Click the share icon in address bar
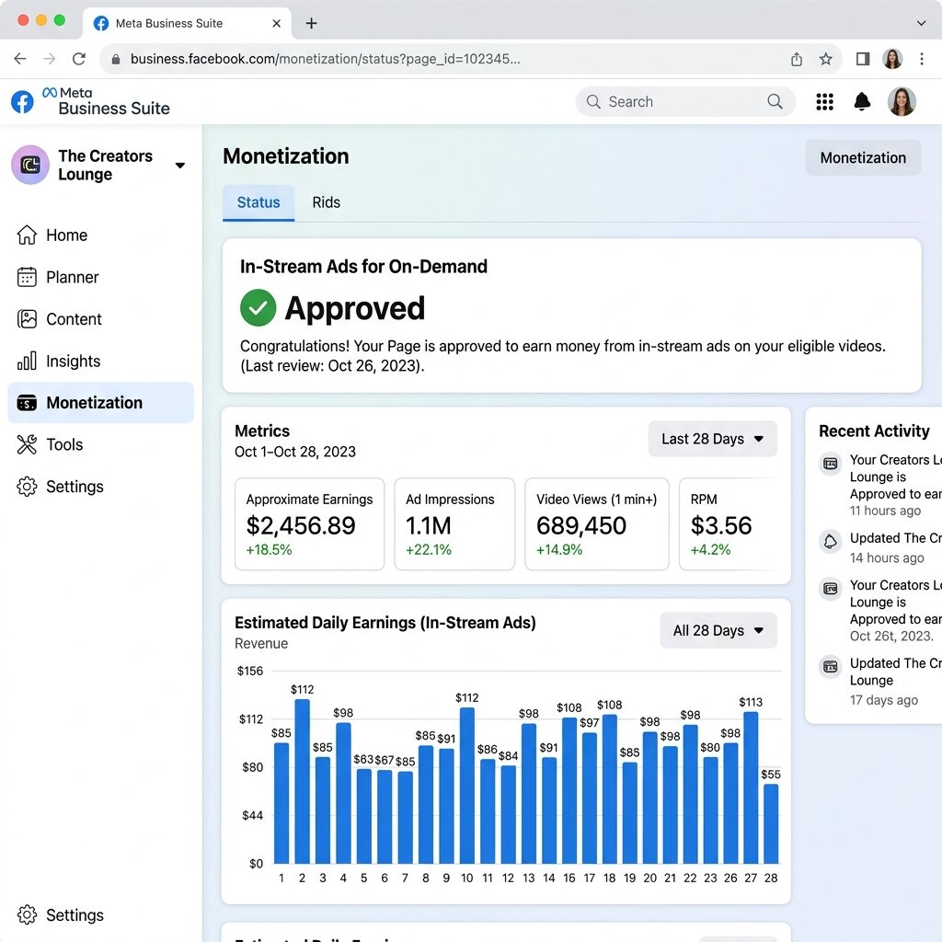 (796, 59)
